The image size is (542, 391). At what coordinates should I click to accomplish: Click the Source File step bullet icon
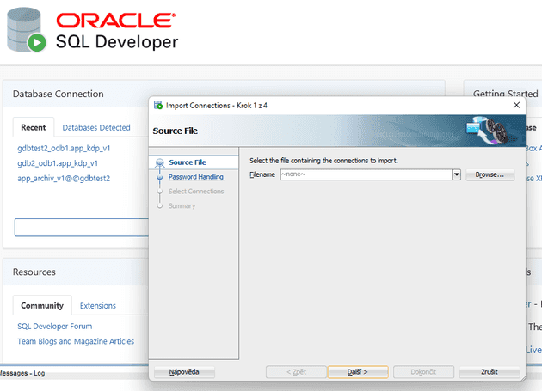(x=160, y=162)
